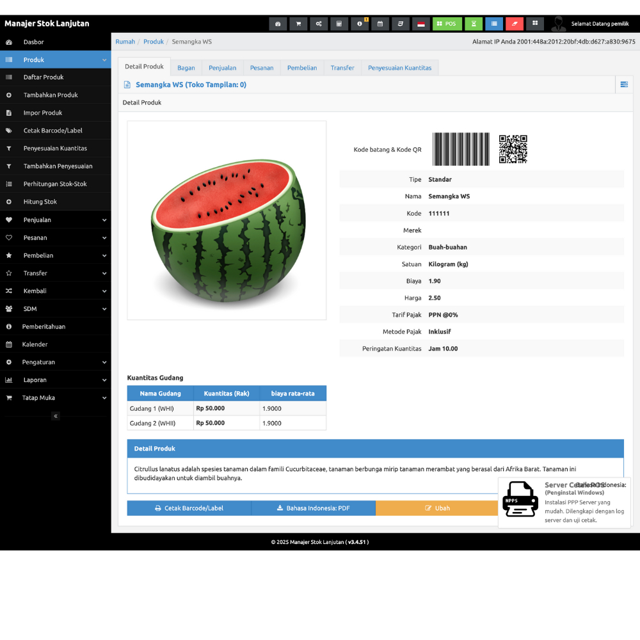Open Cetak Barcode/Label sidebar item
The width and height of the screenshot is (640, 640).
pos(56,131)
